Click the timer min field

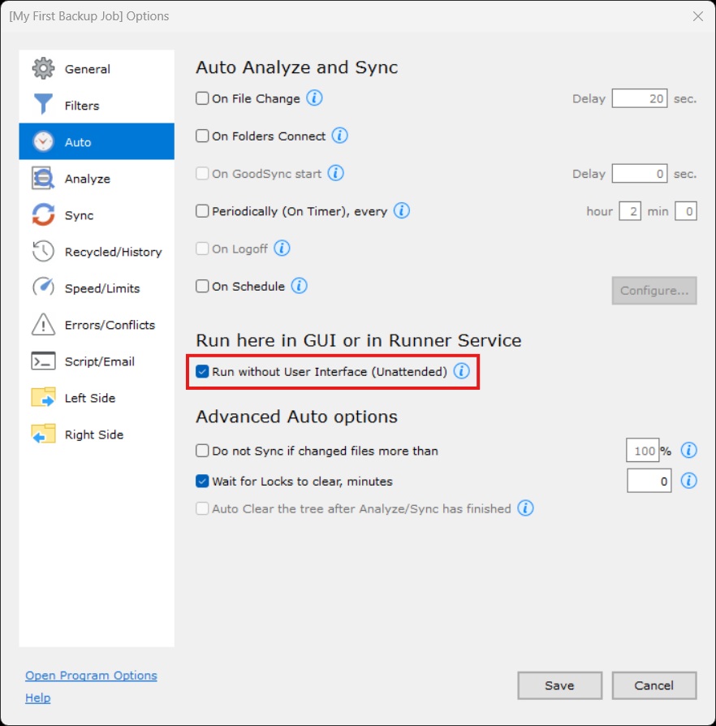[x=686, y=211]
